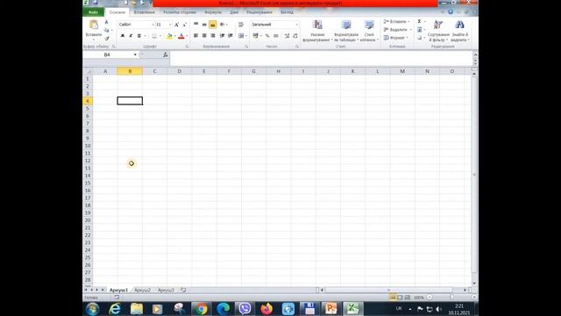The width and height of the screenshot is (561, 316).
Task: Toggle the highlighted bottom alignment button
Action: pyautogui.click(x=212, y=25)
